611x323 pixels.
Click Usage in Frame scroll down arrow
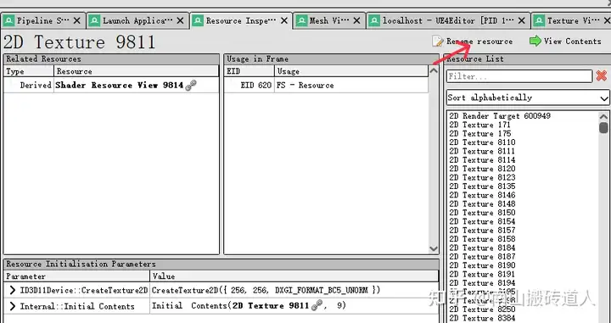click(434, 248)
